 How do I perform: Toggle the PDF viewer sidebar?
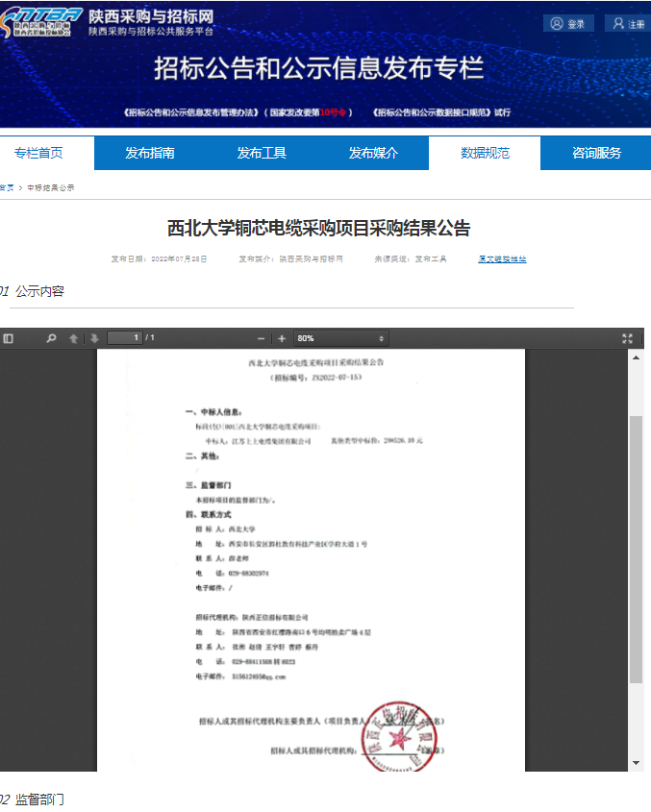9,338
